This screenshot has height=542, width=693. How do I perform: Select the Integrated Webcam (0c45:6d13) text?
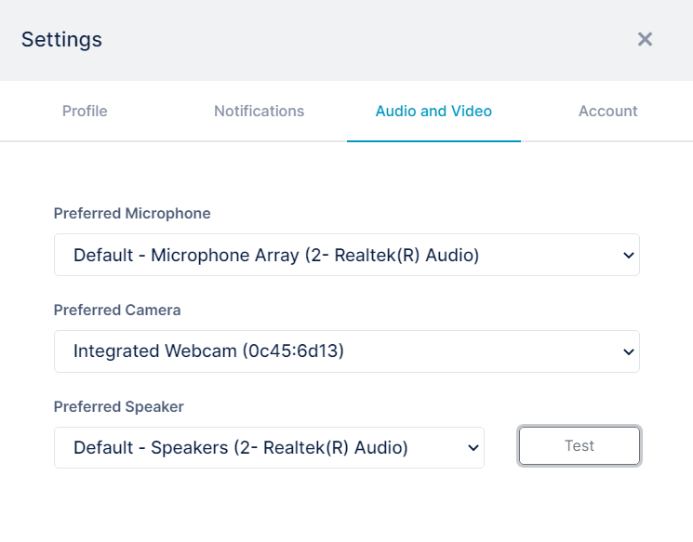[208, 350]
